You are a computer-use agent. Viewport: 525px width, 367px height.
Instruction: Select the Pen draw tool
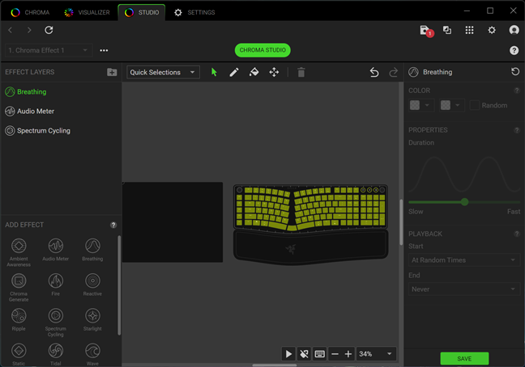tap(234, 72)
